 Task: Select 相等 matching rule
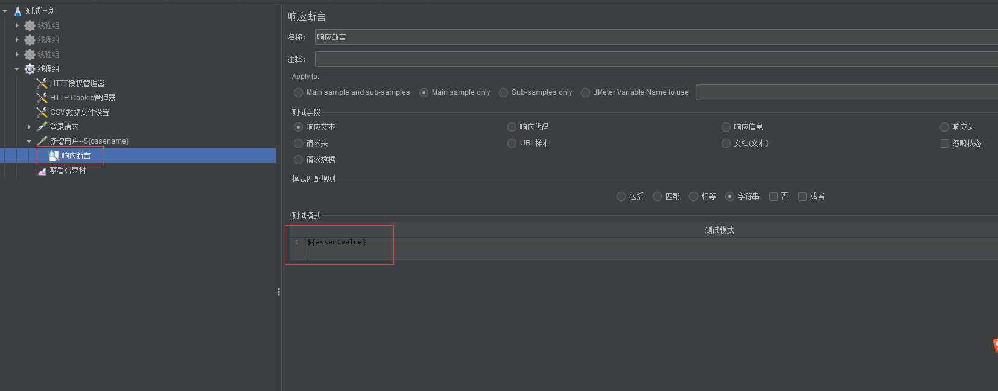click(x=693, y=196)
